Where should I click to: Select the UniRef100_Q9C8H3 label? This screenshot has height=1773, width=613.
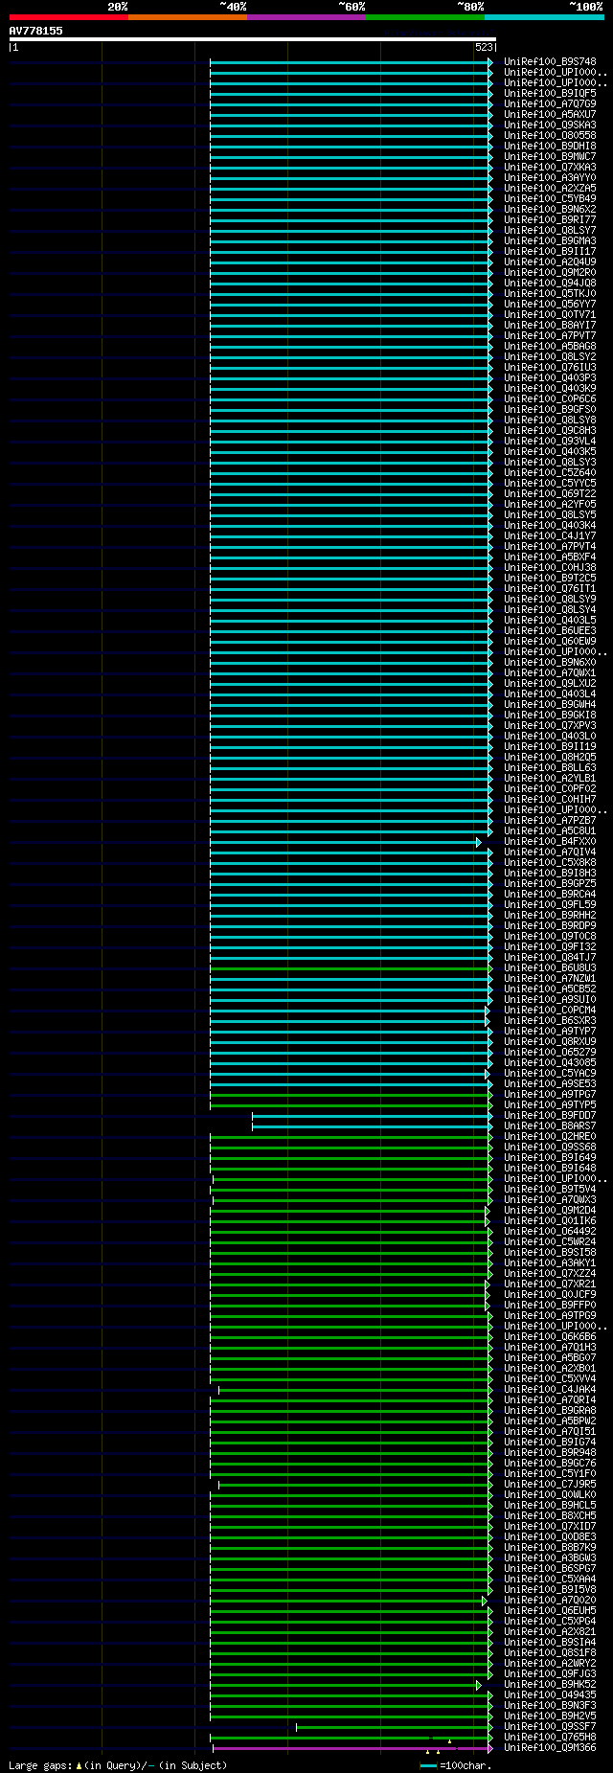(x=550, y=431)
